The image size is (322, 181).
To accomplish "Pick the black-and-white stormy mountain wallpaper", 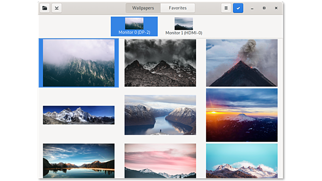I will tap(160, 63).
